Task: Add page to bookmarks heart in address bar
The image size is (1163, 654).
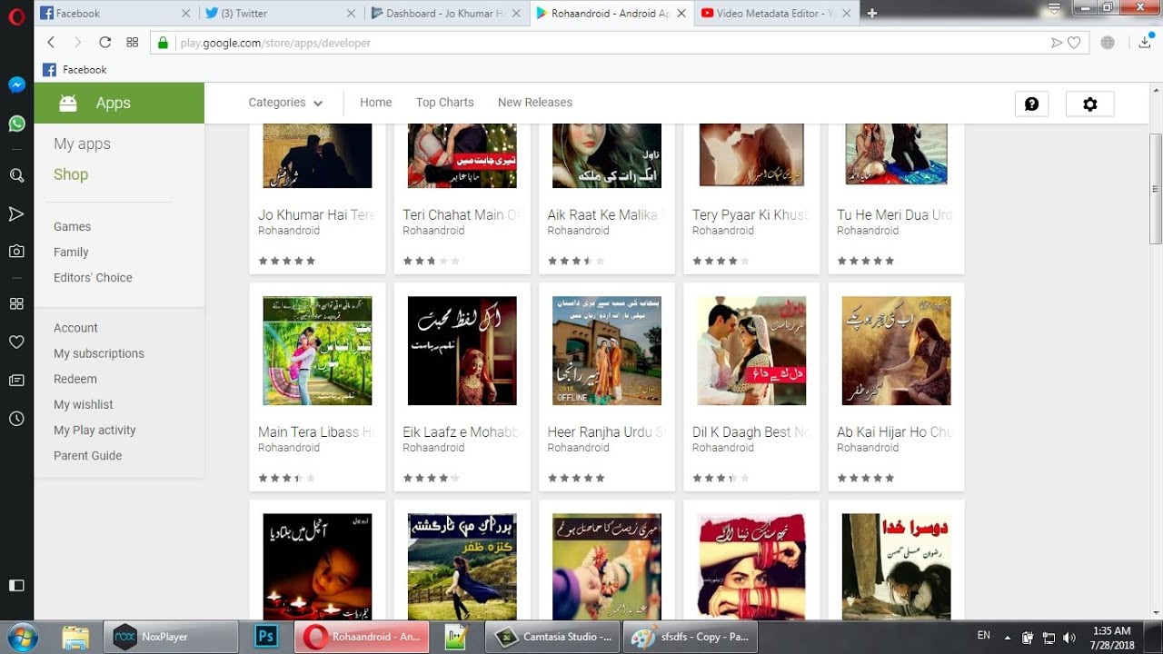Action: tap(1074, 43)
